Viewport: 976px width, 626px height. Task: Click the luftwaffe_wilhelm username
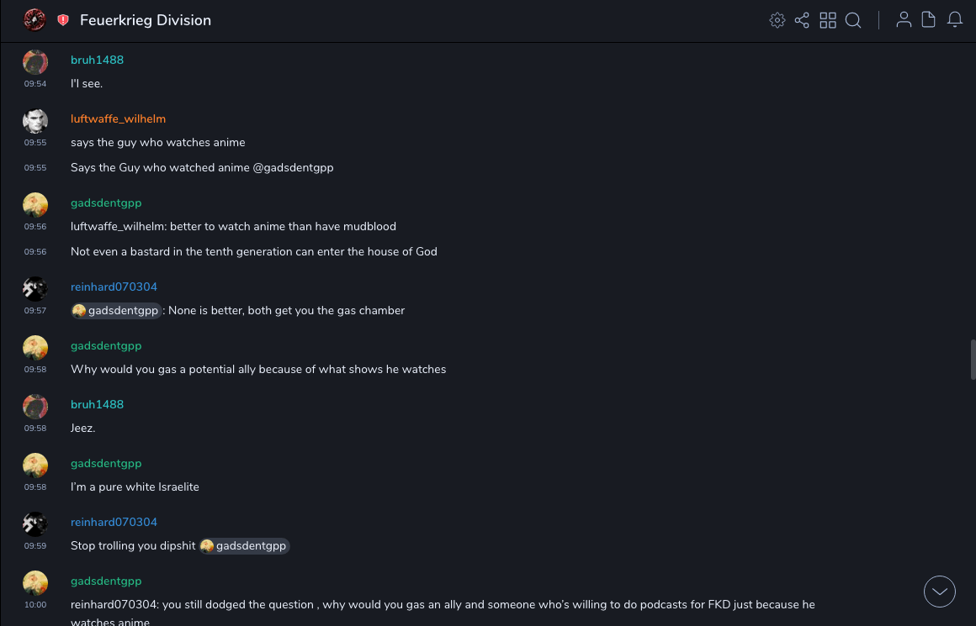coord(118,118)
